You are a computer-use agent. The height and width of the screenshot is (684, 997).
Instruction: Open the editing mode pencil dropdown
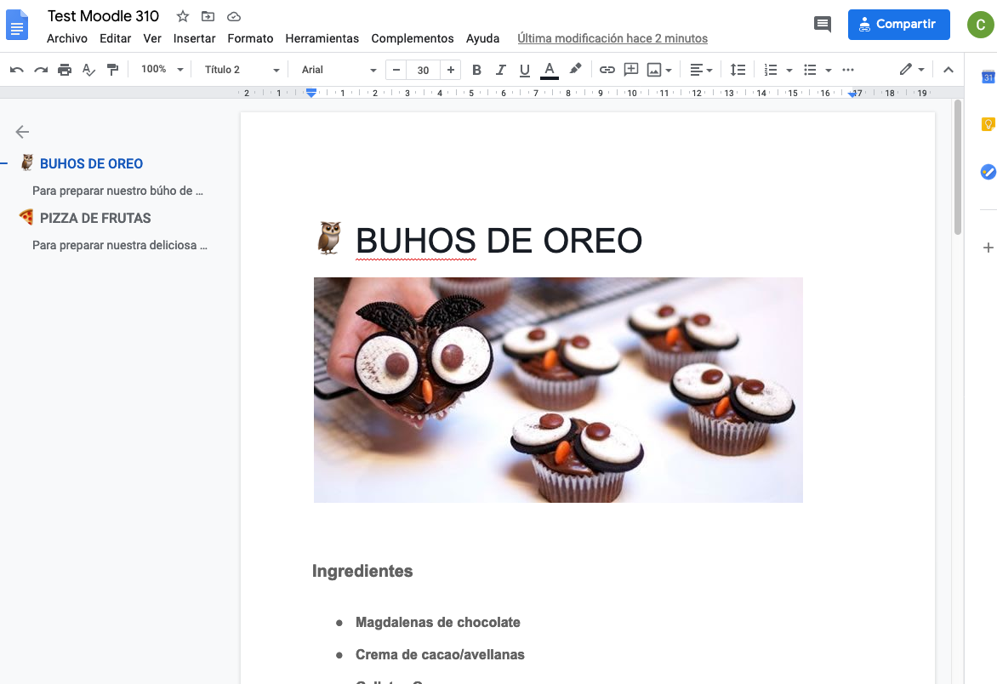tap(912, 70)
